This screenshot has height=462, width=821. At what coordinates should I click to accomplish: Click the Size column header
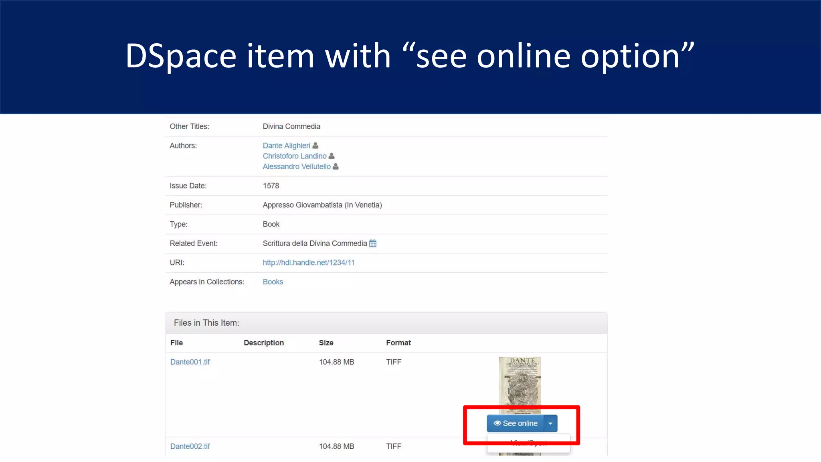tap(326, 343)
